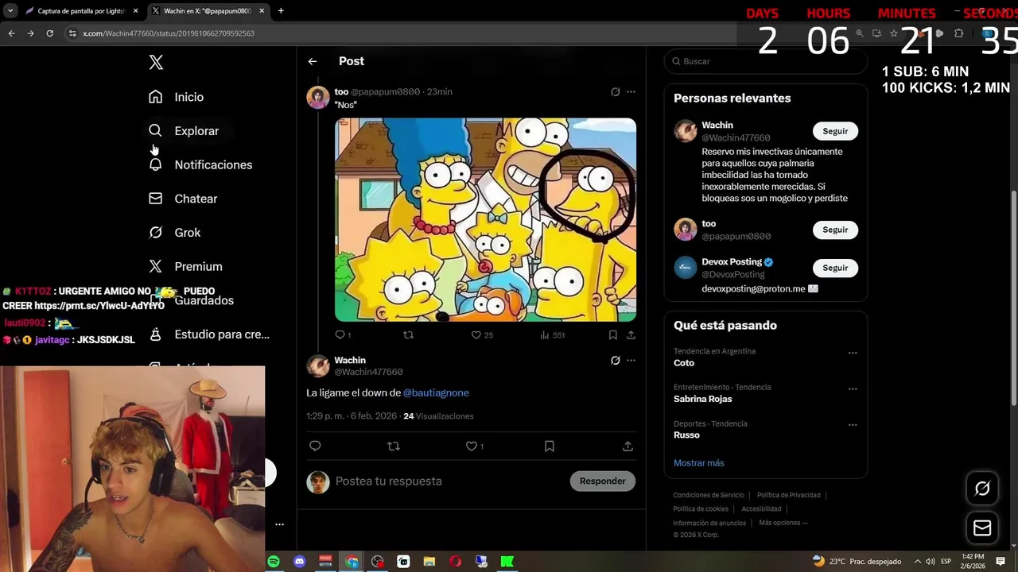
Task: Open Wachin's profile avatar on the post
Action: click(318, 365)
